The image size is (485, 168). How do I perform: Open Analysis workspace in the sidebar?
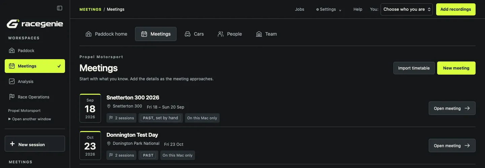[x=35, y=82]
